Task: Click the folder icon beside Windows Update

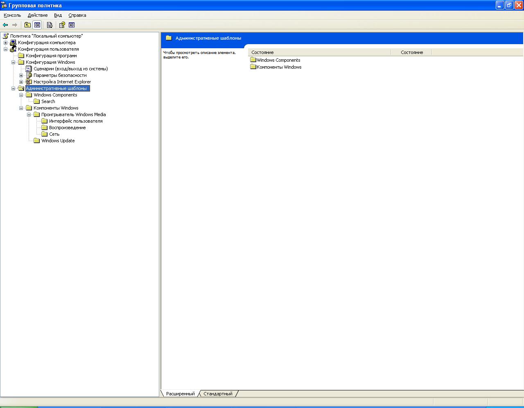Action: (37, 141)
